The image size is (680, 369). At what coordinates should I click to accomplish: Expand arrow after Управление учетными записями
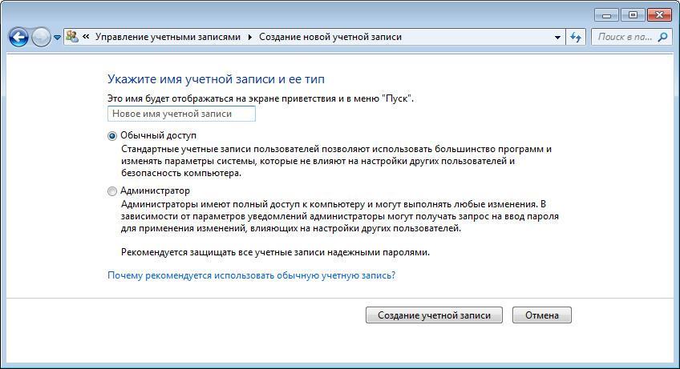point(249,37)
